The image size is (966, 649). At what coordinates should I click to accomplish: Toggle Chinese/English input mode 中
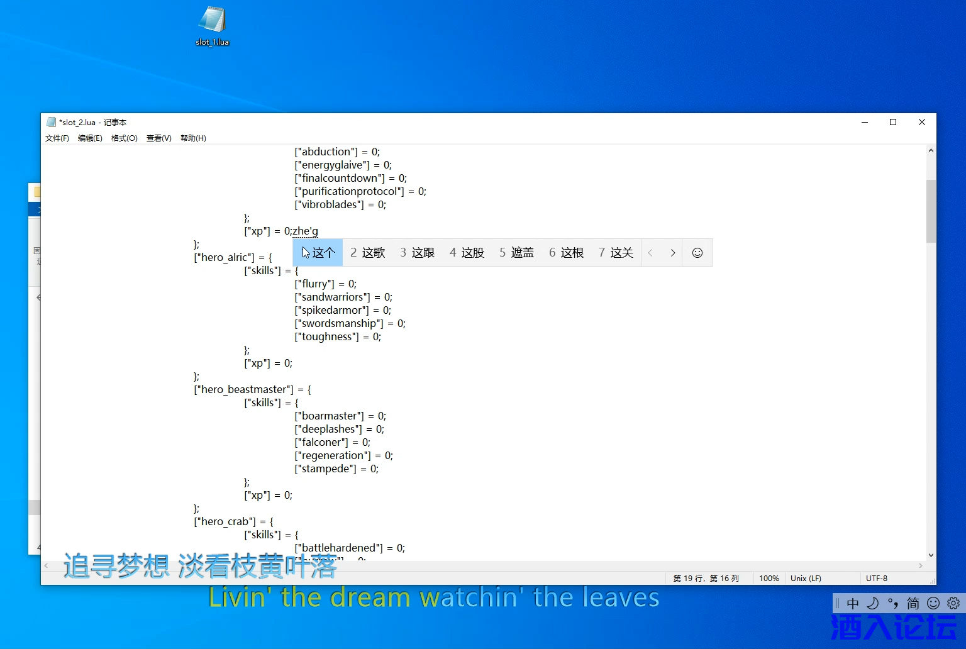point(853,603)
